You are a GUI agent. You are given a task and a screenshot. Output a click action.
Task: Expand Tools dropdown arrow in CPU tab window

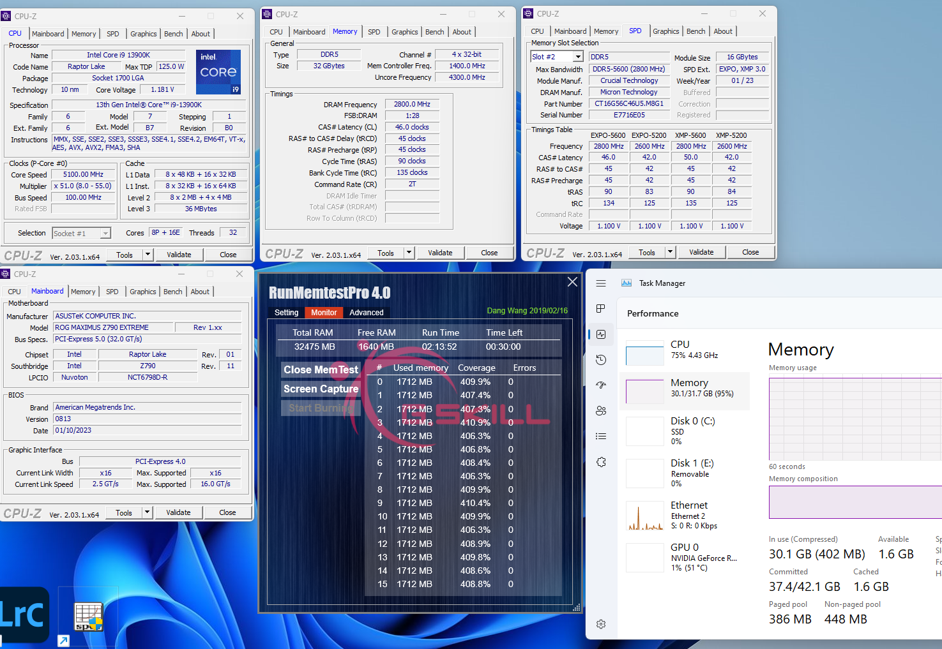pos(148,255)
